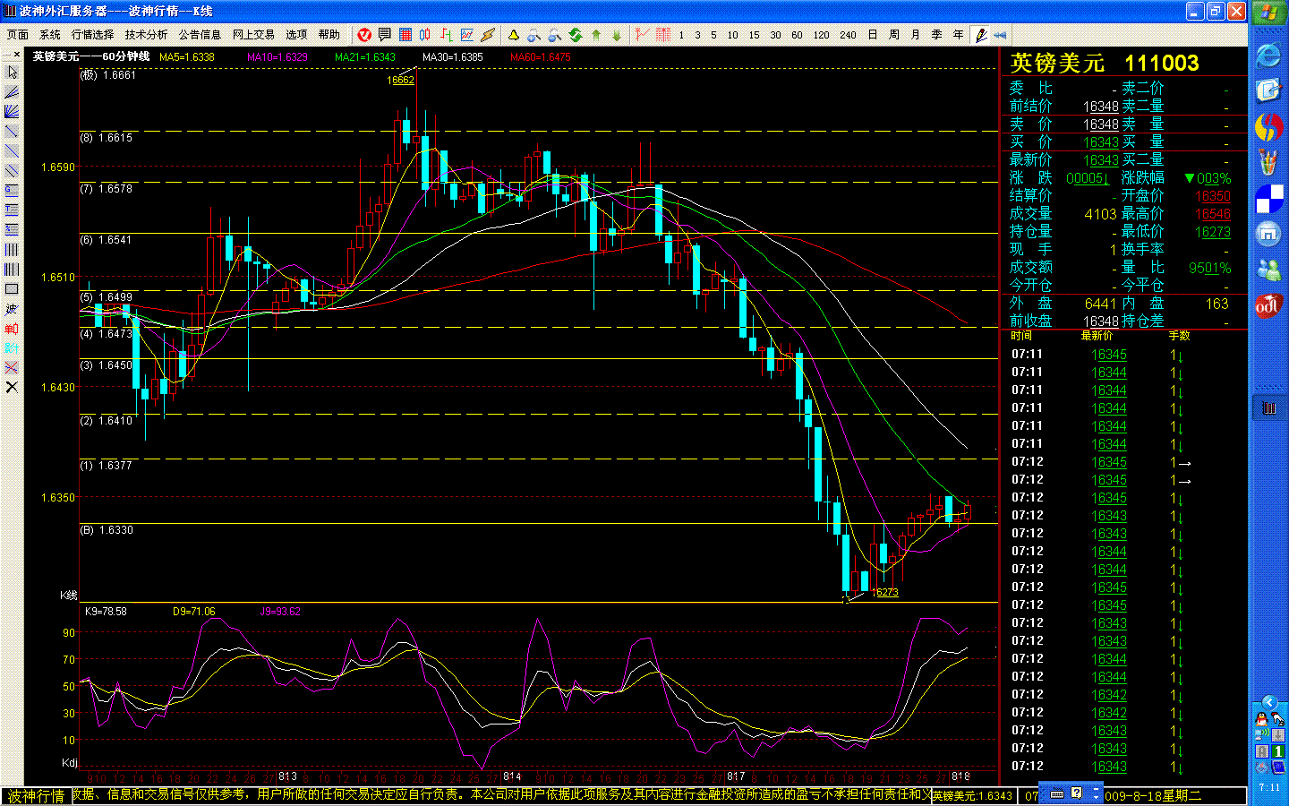The width and height of the screenshot is (1289, 806).
Task: Select the vertical cycle lines tool
Action: coord(12,250)
